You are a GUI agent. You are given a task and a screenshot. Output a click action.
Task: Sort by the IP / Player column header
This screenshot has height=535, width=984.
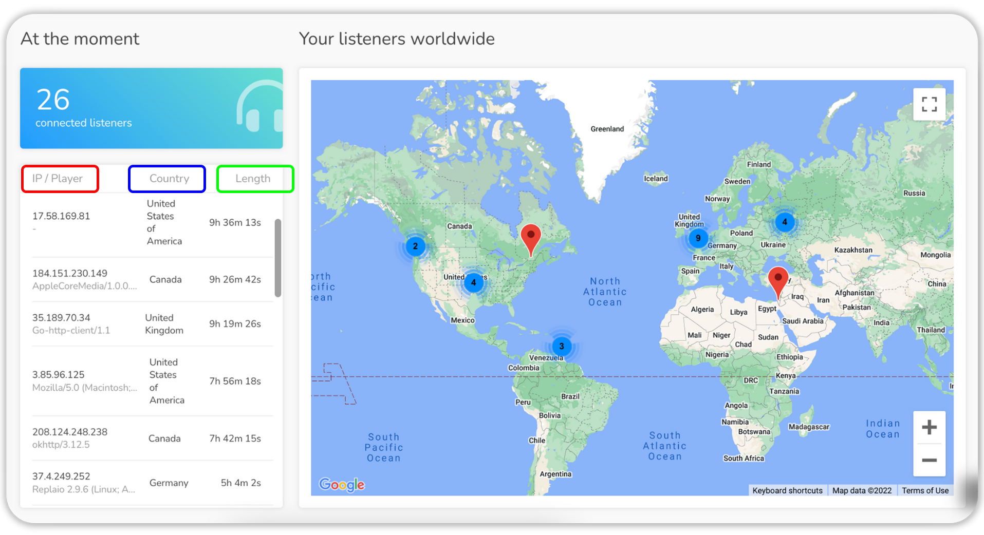58,179
